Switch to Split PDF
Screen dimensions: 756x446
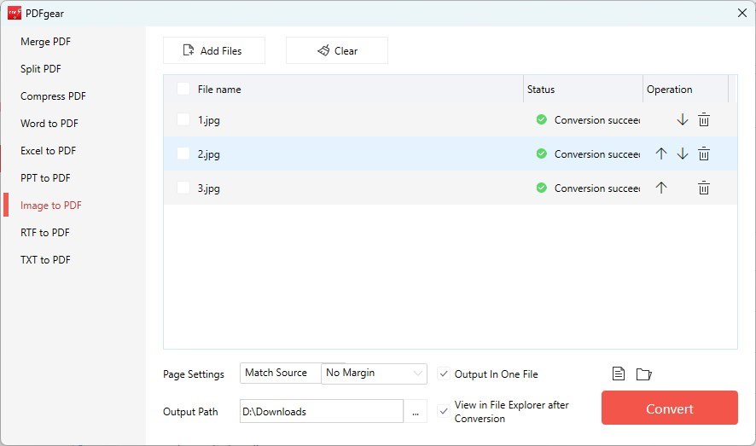pyautogui.click(x=41, y=69)
